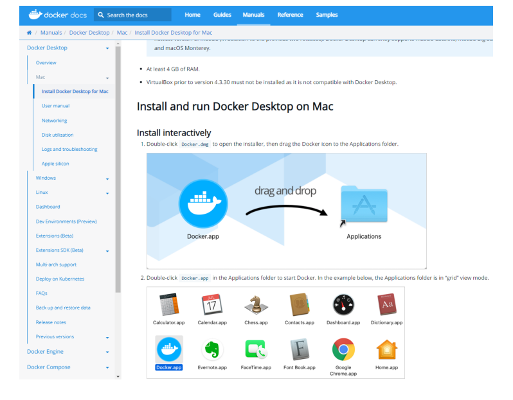Click the drag and drop installer image
513x400 pixels.
click(x=286, y=211)
